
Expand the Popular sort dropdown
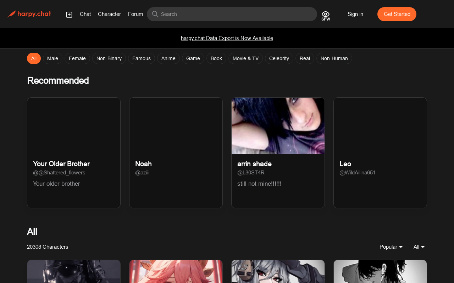391,247
